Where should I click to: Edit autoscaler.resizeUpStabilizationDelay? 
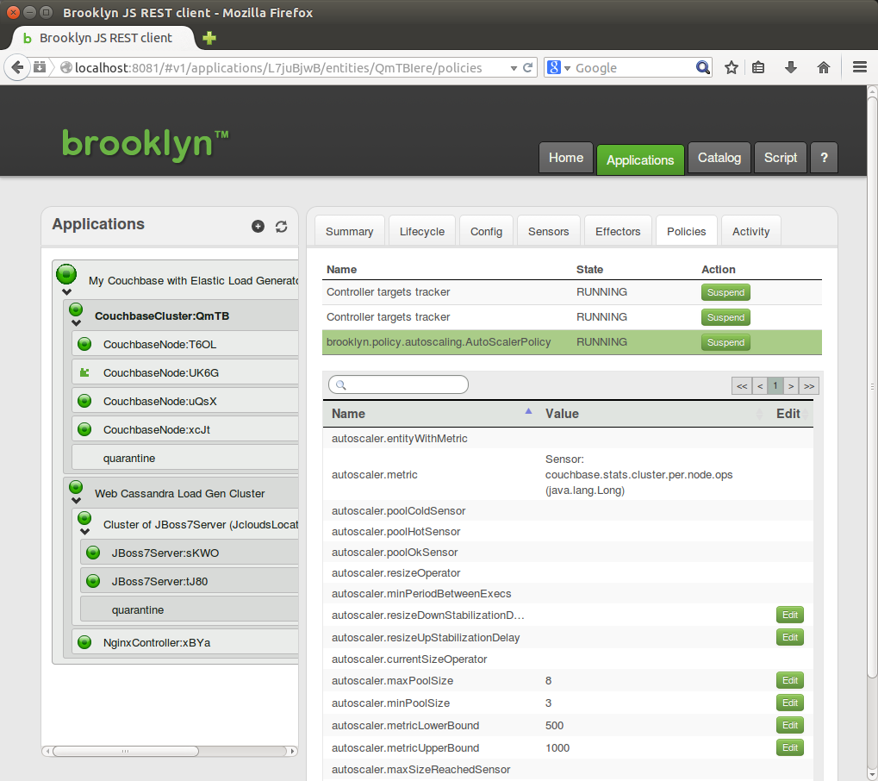coord(790,637)
